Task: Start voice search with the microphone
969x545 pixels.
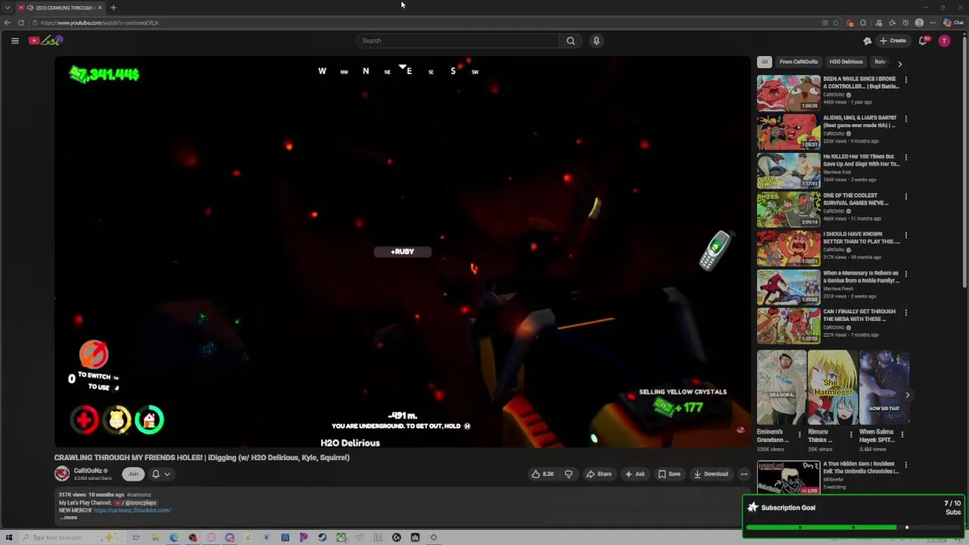Action: click(597, 41)
